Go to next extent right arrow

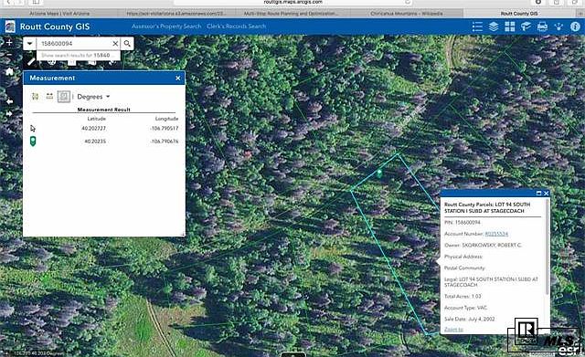[9, 113]
